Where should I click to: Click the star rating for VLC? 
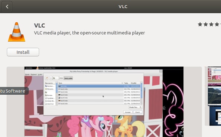[209, 25]
